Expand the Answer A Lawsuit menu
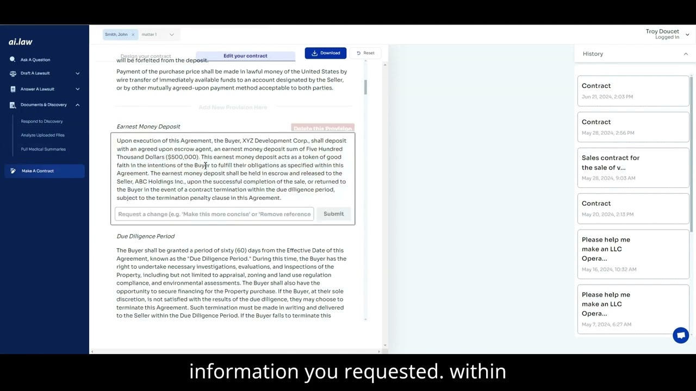696x391 pixels. point(77,89)
